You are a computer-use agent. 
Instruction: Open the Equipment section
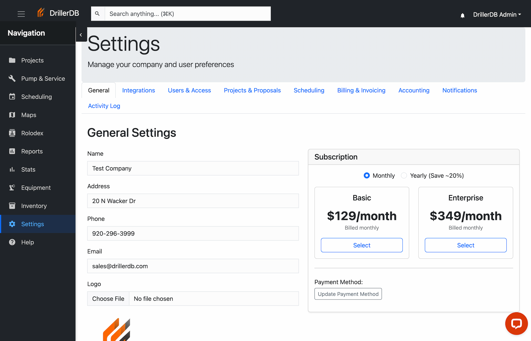[x=36, y=188]
